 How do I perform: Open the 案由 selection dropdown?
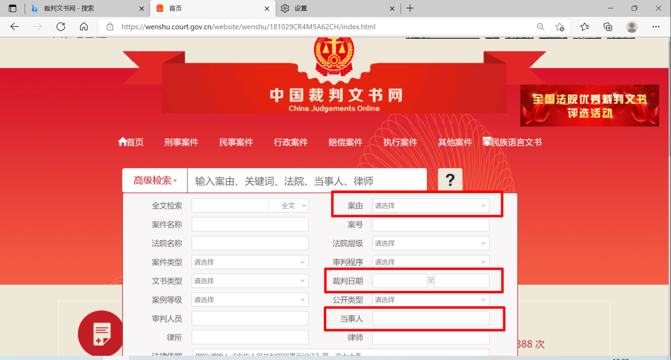430,205
